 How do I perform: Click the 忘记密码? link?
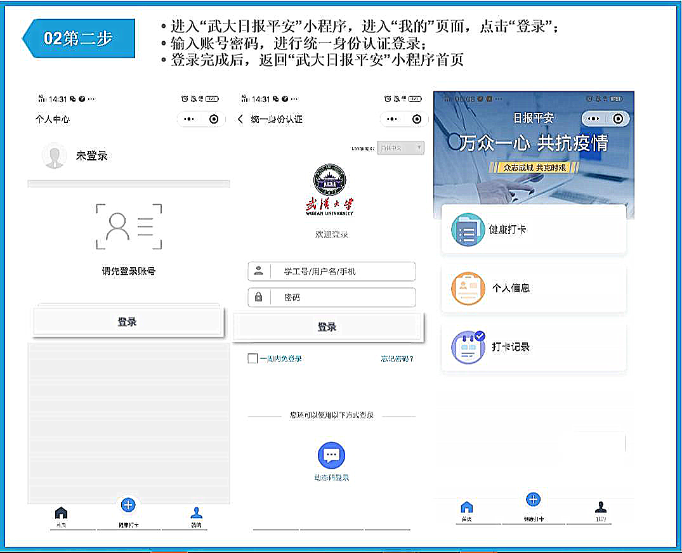397,358
